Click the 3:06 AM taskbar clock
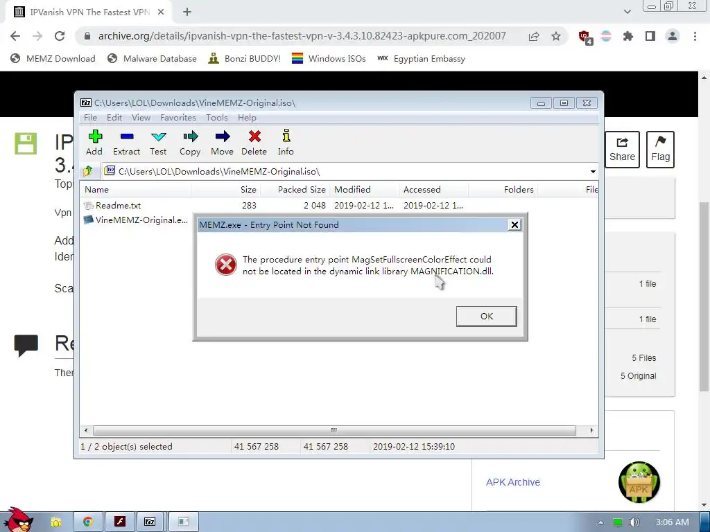 (673, 522)
